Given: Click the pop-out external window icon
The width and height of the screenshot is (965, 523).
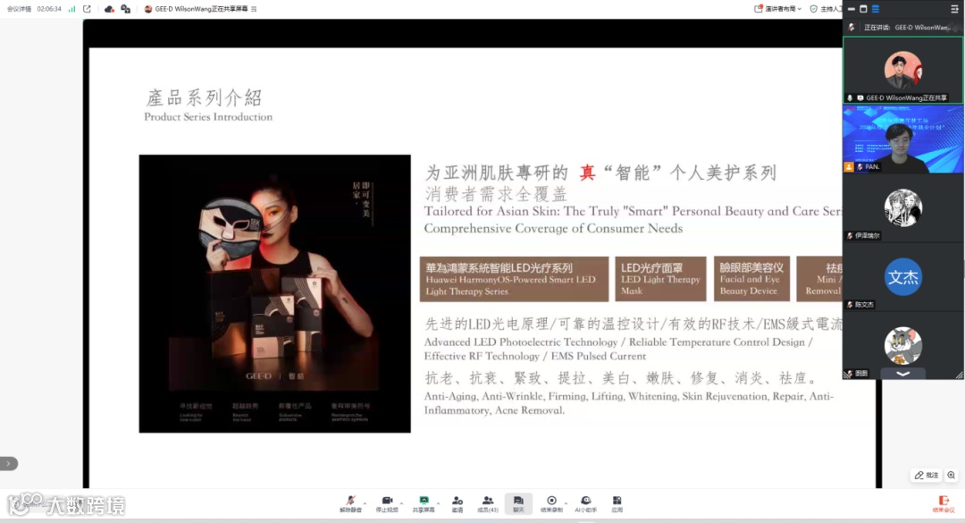Looking at the screenshot, I should coord(87,9).
